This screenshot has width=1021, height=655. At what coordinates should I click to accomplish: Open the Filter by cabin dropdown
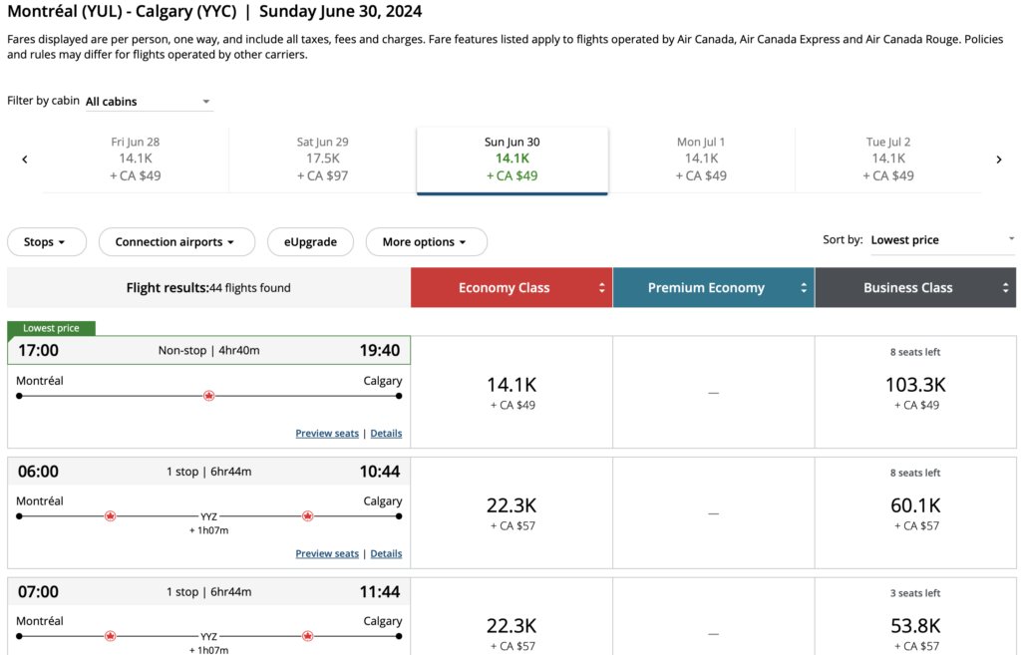tap(148, 102)
